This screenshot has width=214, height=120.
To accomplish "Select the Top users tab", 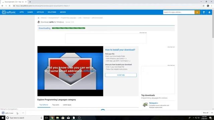I will [x=56, y=105].
